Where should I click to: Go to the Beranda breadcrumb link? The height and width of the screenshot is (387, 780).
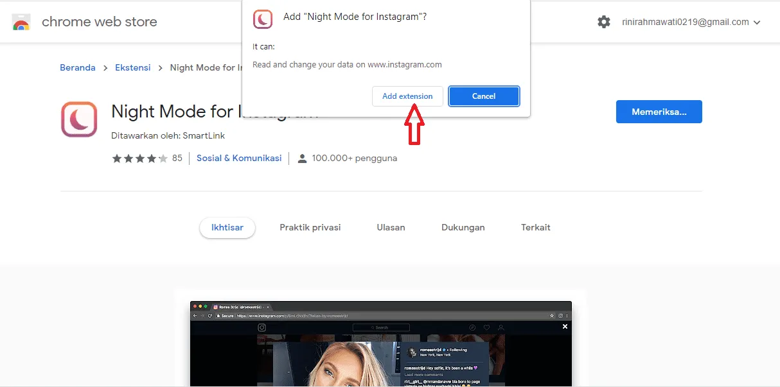(x=78, y=67)
